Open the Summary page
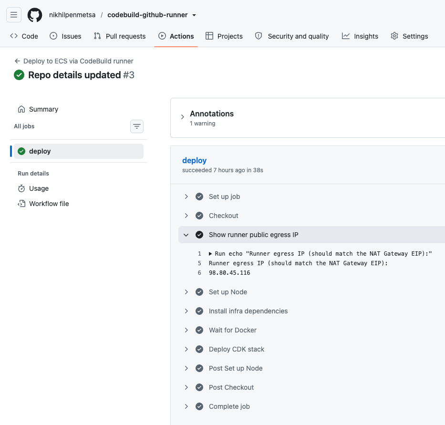Image resolution: width=445 pixels, height=425 pixels. (x=43, y=109)
